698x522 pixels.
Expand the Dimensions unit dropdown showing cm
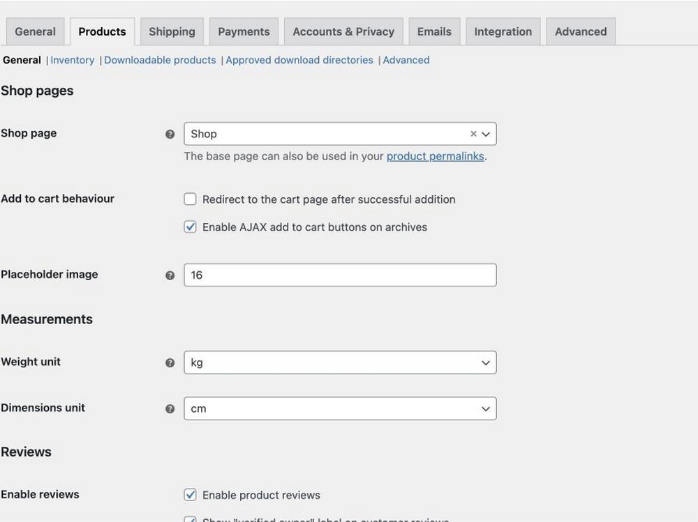pos(340,408)
